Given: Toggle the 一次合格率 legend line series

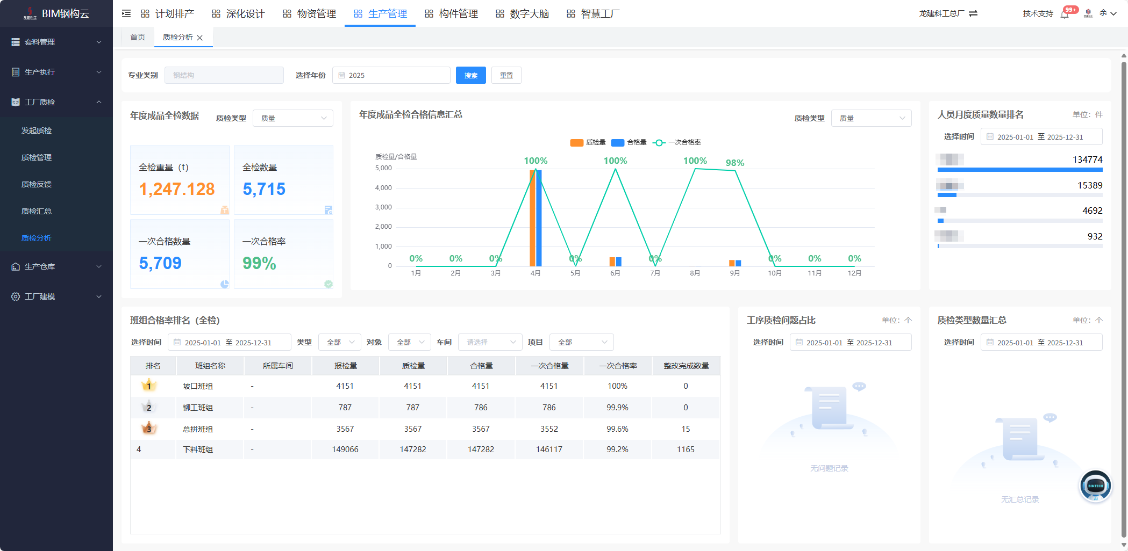Looking at the screenshot, I should [676, 142].
